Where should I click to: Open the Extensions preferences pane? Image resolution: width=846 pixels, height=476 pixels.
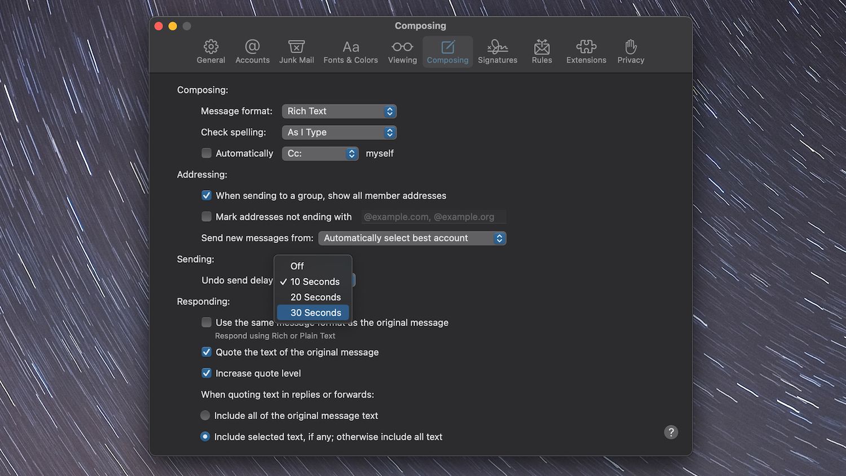coord(586,52)
